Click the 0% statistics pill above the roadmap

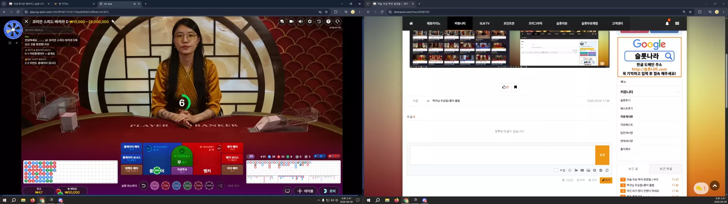(x=251, y=156)
